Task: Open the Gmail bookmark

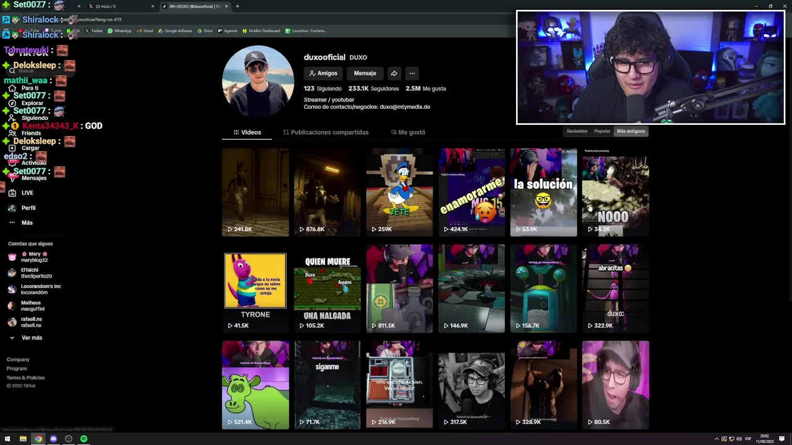Action: tap(145, 30)
